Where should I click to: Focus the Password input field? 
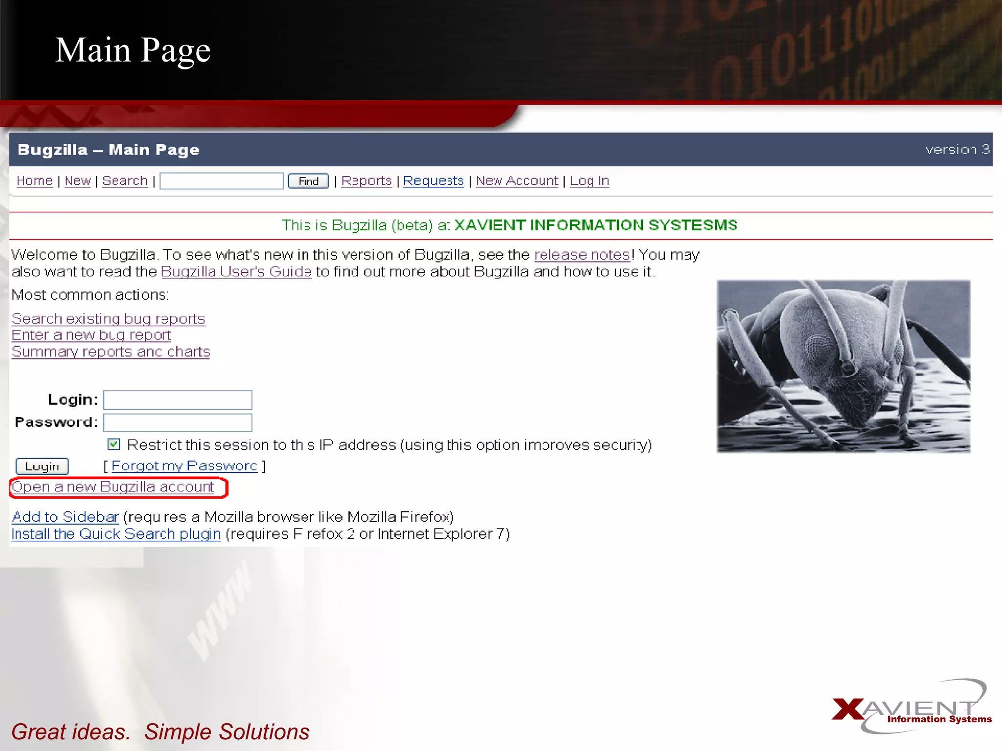(178, 423)
